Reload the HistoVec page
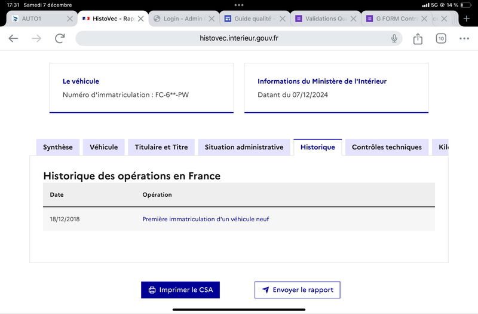The image size is (478, 314). 60,38
